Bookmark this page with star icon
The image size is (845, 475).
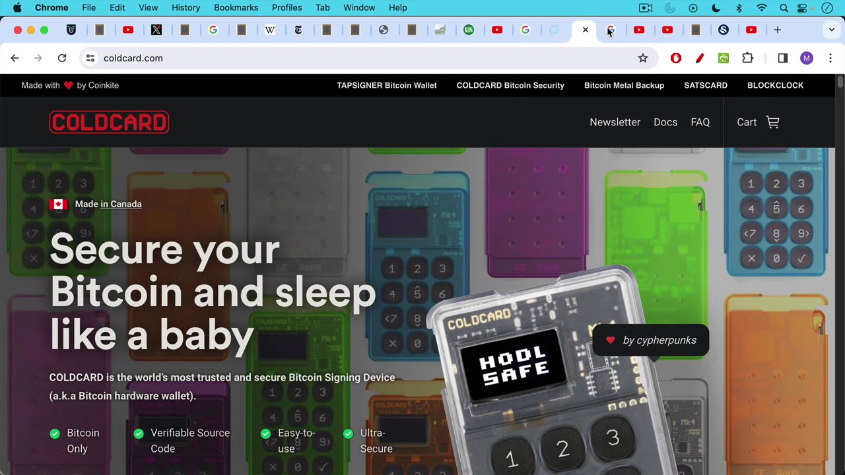(643, 58)
